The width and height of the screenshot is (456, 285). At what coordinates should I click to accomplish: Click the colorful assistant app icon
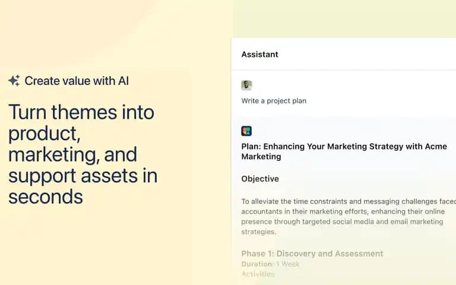246,131
